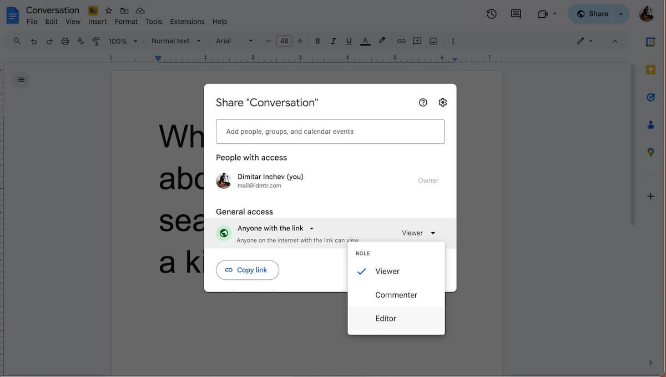Open version history clock icon
This screenshot has width=666, height=377.
click(491, 14)
